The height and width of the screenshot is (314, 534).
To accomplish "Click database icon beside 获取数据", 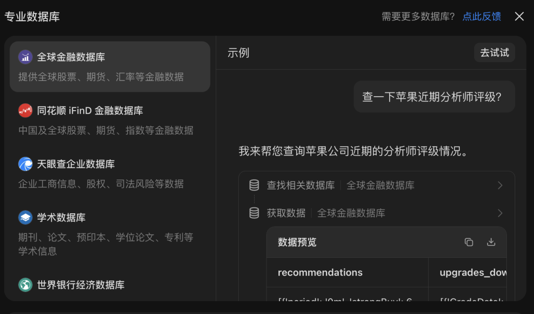I will click(254, 213).
